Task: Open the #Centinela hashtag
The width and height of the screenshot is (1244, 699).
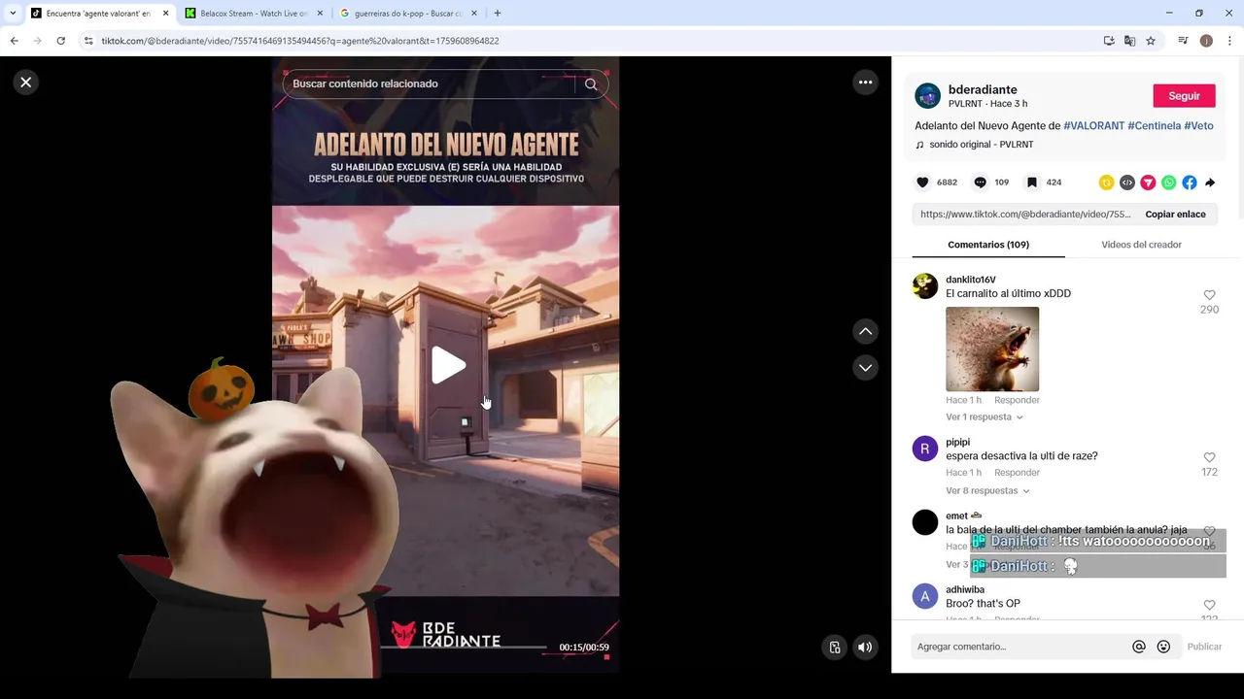Action: (x=1154, y=126)
